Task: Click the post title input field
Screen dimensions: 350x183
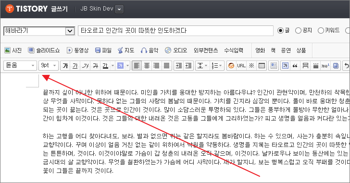Action: pos(175,31)
